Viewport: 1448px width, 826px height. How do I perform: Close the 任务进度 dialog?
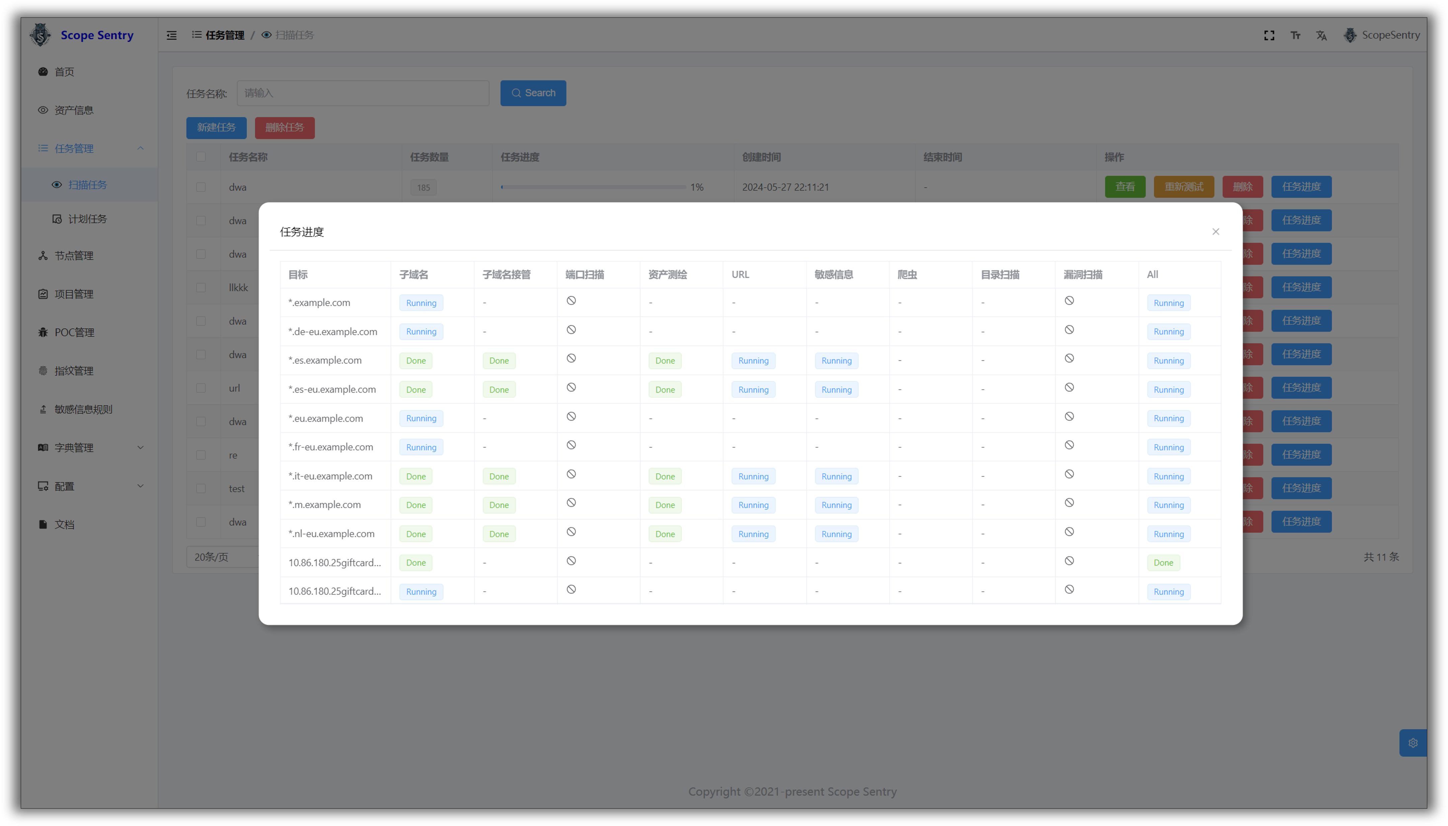tap(1215, 232)
